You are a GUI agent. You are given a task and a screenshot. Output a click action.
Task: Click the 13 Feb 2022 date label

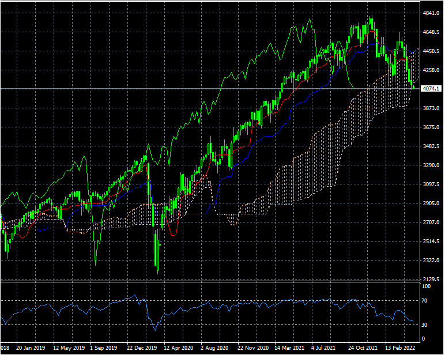(399, 348)
